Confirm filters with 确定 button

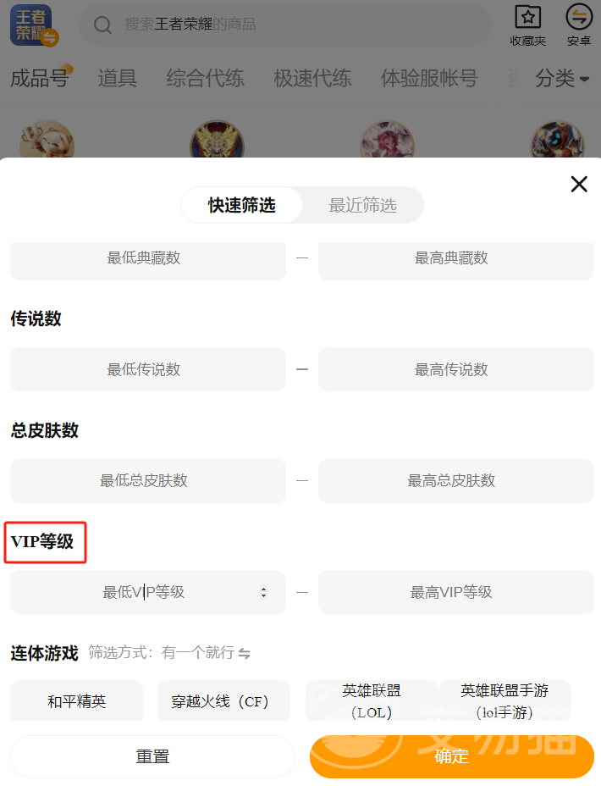tap(452, 756)
